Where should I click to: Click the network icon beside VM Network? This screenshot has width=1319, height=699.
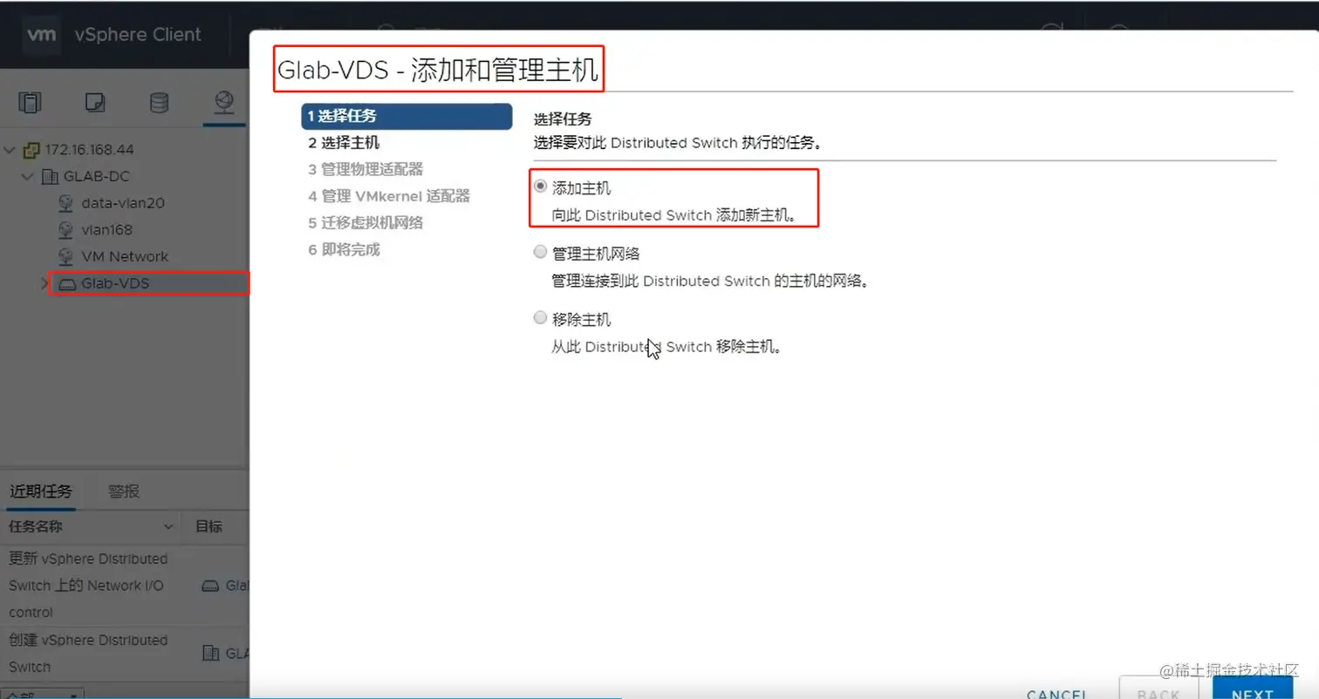[66, 256]
